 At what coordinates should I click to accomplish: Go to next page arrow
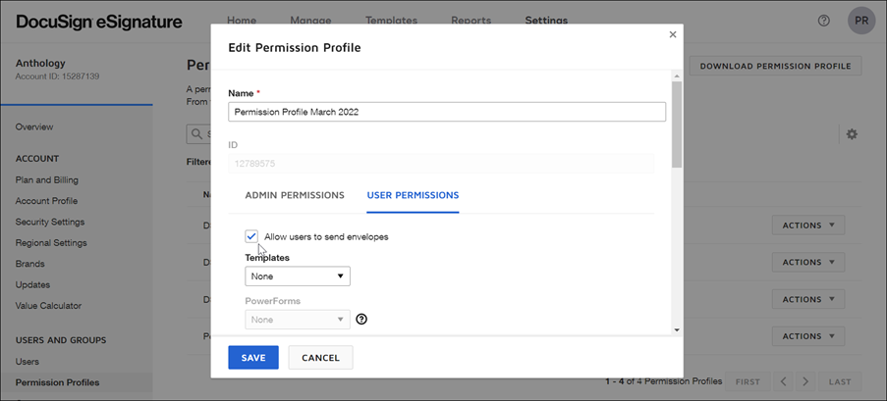pyautogui.click(x=805, y=381)
